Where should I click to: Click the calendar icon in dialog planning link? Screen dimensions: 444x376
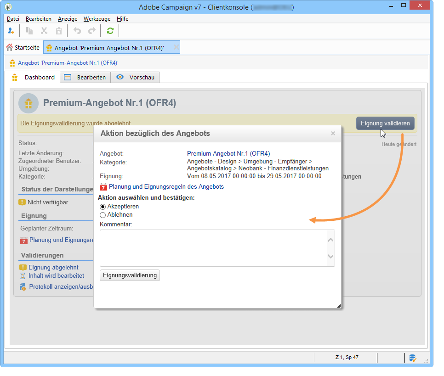point(103,187)
